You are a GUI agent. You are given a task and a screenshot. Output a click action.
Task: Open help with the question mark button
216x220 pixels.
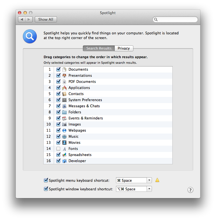190,190
